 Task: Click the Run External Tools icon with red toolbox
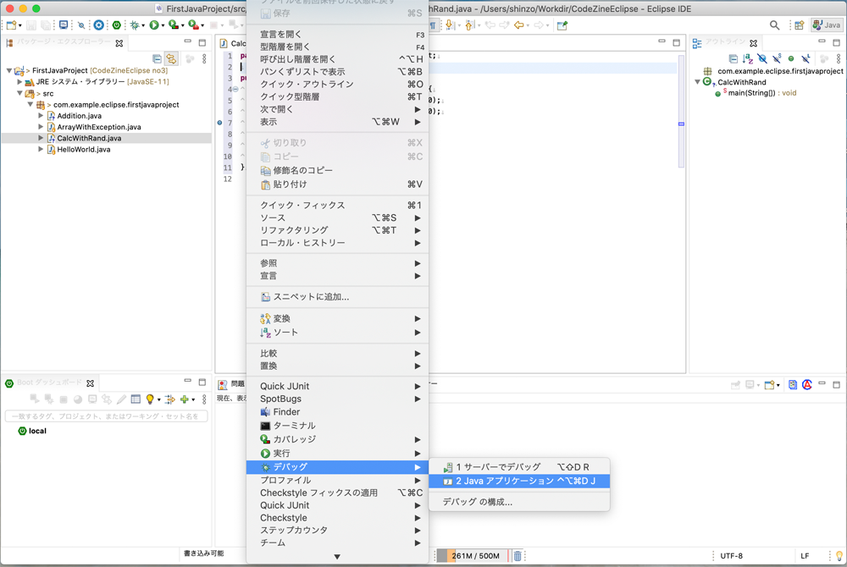coord(193,25)
